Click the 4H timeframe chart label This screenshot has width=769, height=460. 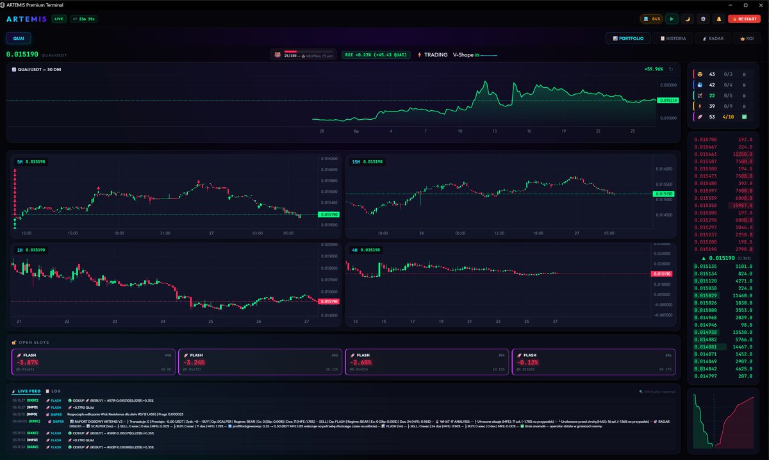365,250
